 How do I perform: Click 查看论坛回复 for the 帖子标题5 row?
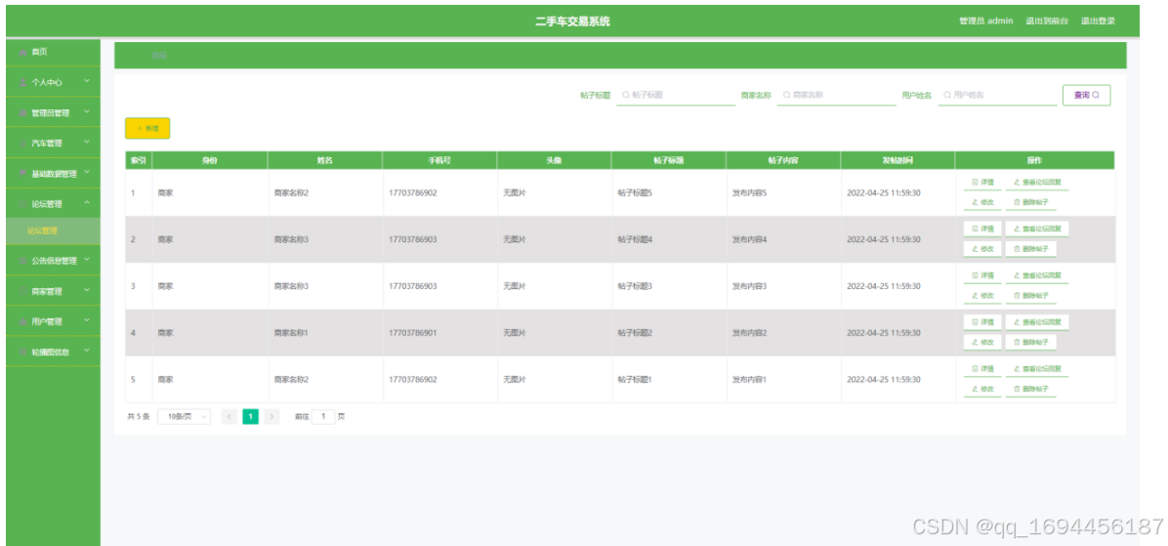point(1037,183)
